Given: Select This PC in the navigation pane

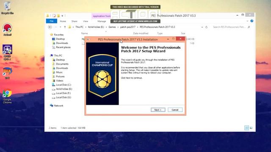Looking at the screenshot, I should pos(58,55).
